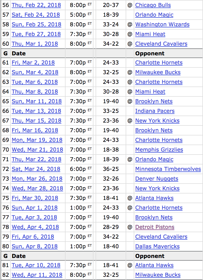Click the Indiana Pacers opponent link

[x=155, y=111]
